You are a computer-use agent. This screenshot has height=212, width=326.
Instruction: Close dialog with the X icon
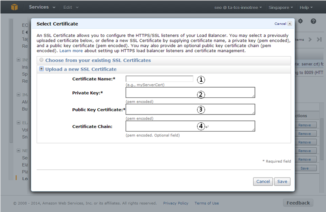289,24
